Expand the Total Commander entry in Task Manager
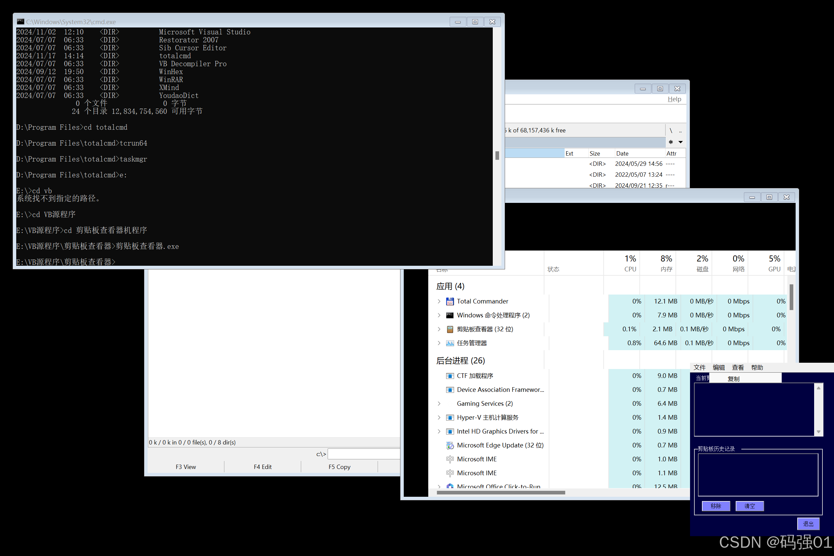Viewport: 834px width, 556px height. click(x=439, y=301)
